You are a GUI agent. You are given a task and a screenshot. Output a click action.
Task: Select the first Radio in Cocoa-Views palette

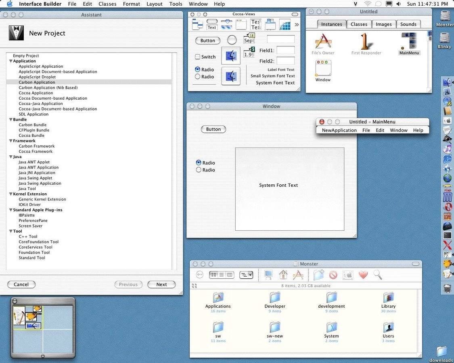(x=197, y=69)
